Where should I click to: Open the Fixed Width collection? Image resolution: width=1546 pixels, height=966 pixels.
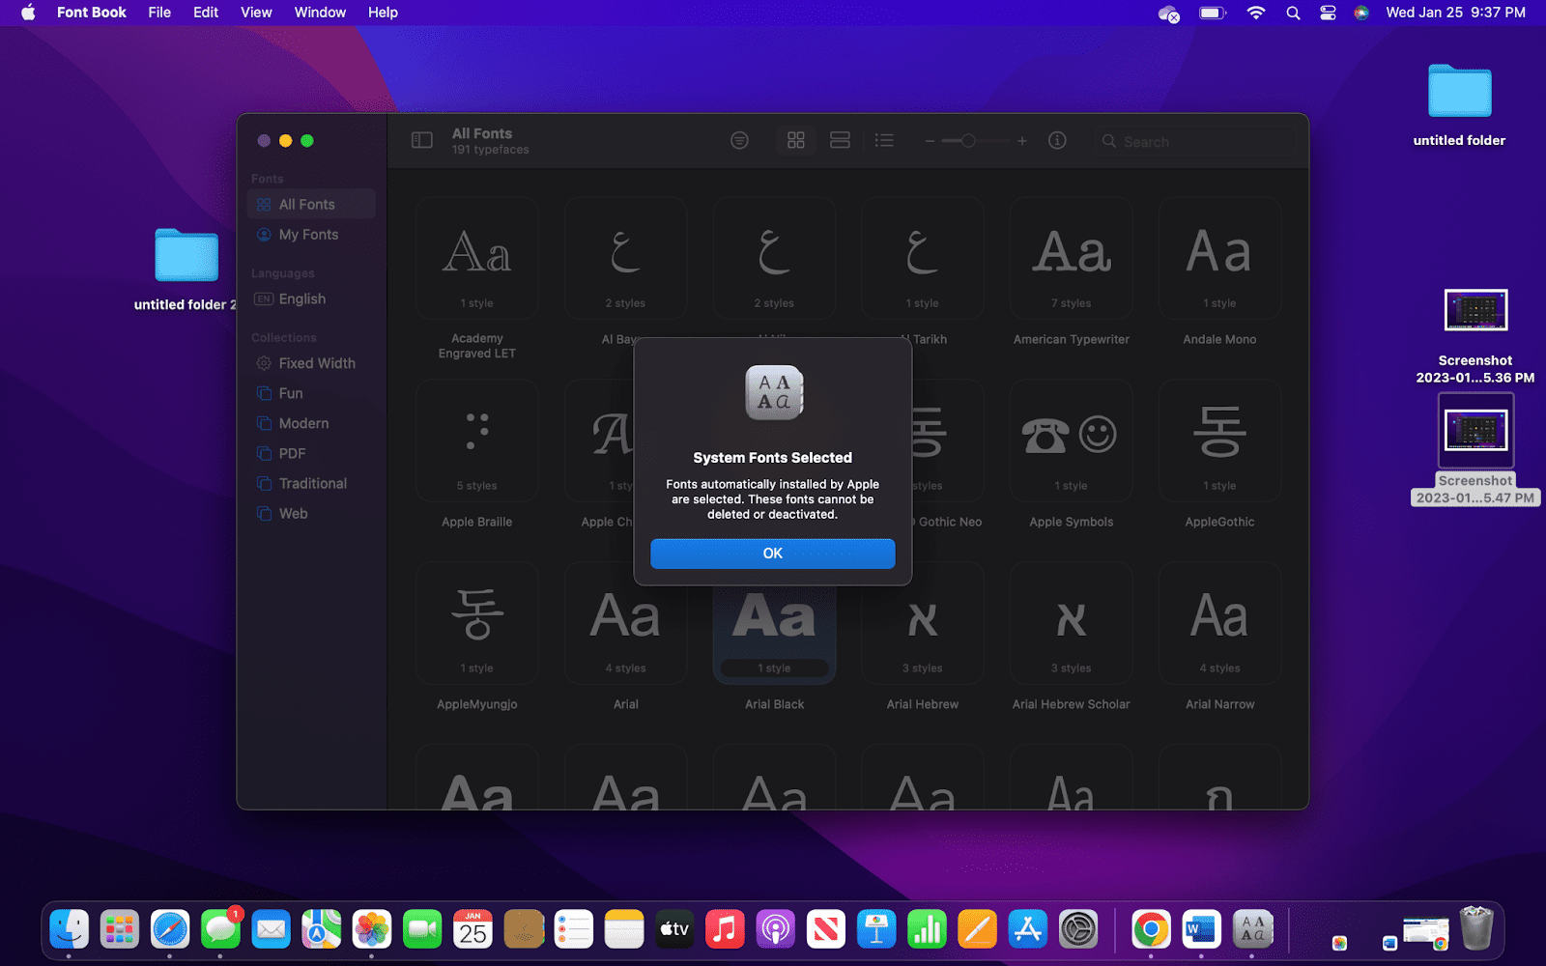(311, 363)
